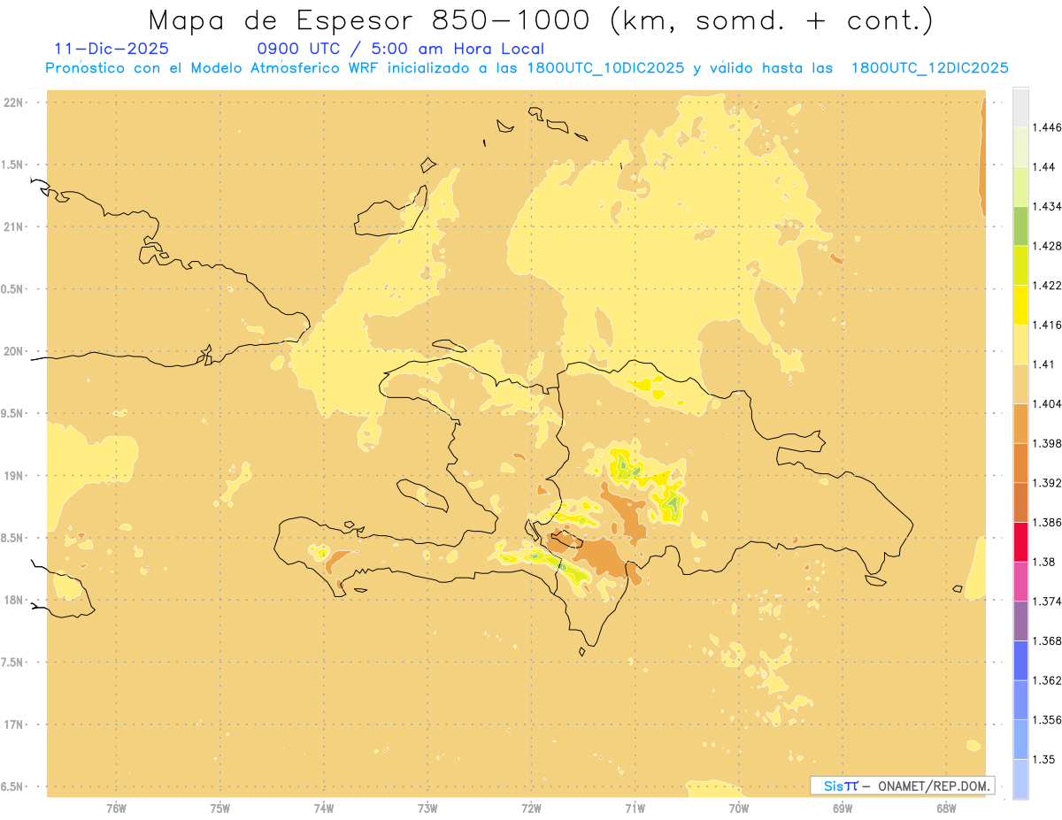Click the "19N" latitude label
The width and height of the screenshot is (1062, 820).
(15, 476)
